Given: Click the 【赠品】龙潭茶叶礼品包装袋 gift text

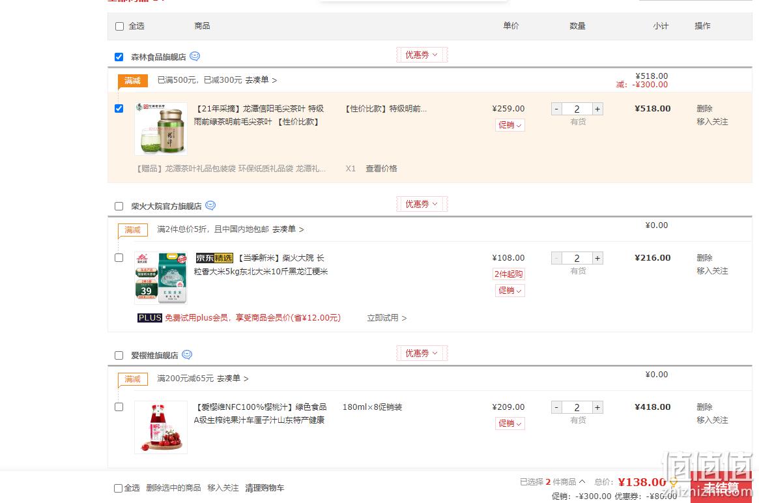Looking at the screenshot, I should [231, 169].
